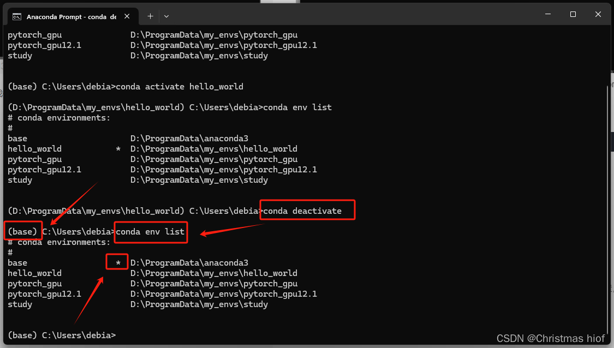Viewport: 614px width, 348px height.
Task: Click 'pytorch_gpu12.1' in the bottom environment list
Action: tap(45, 294)
